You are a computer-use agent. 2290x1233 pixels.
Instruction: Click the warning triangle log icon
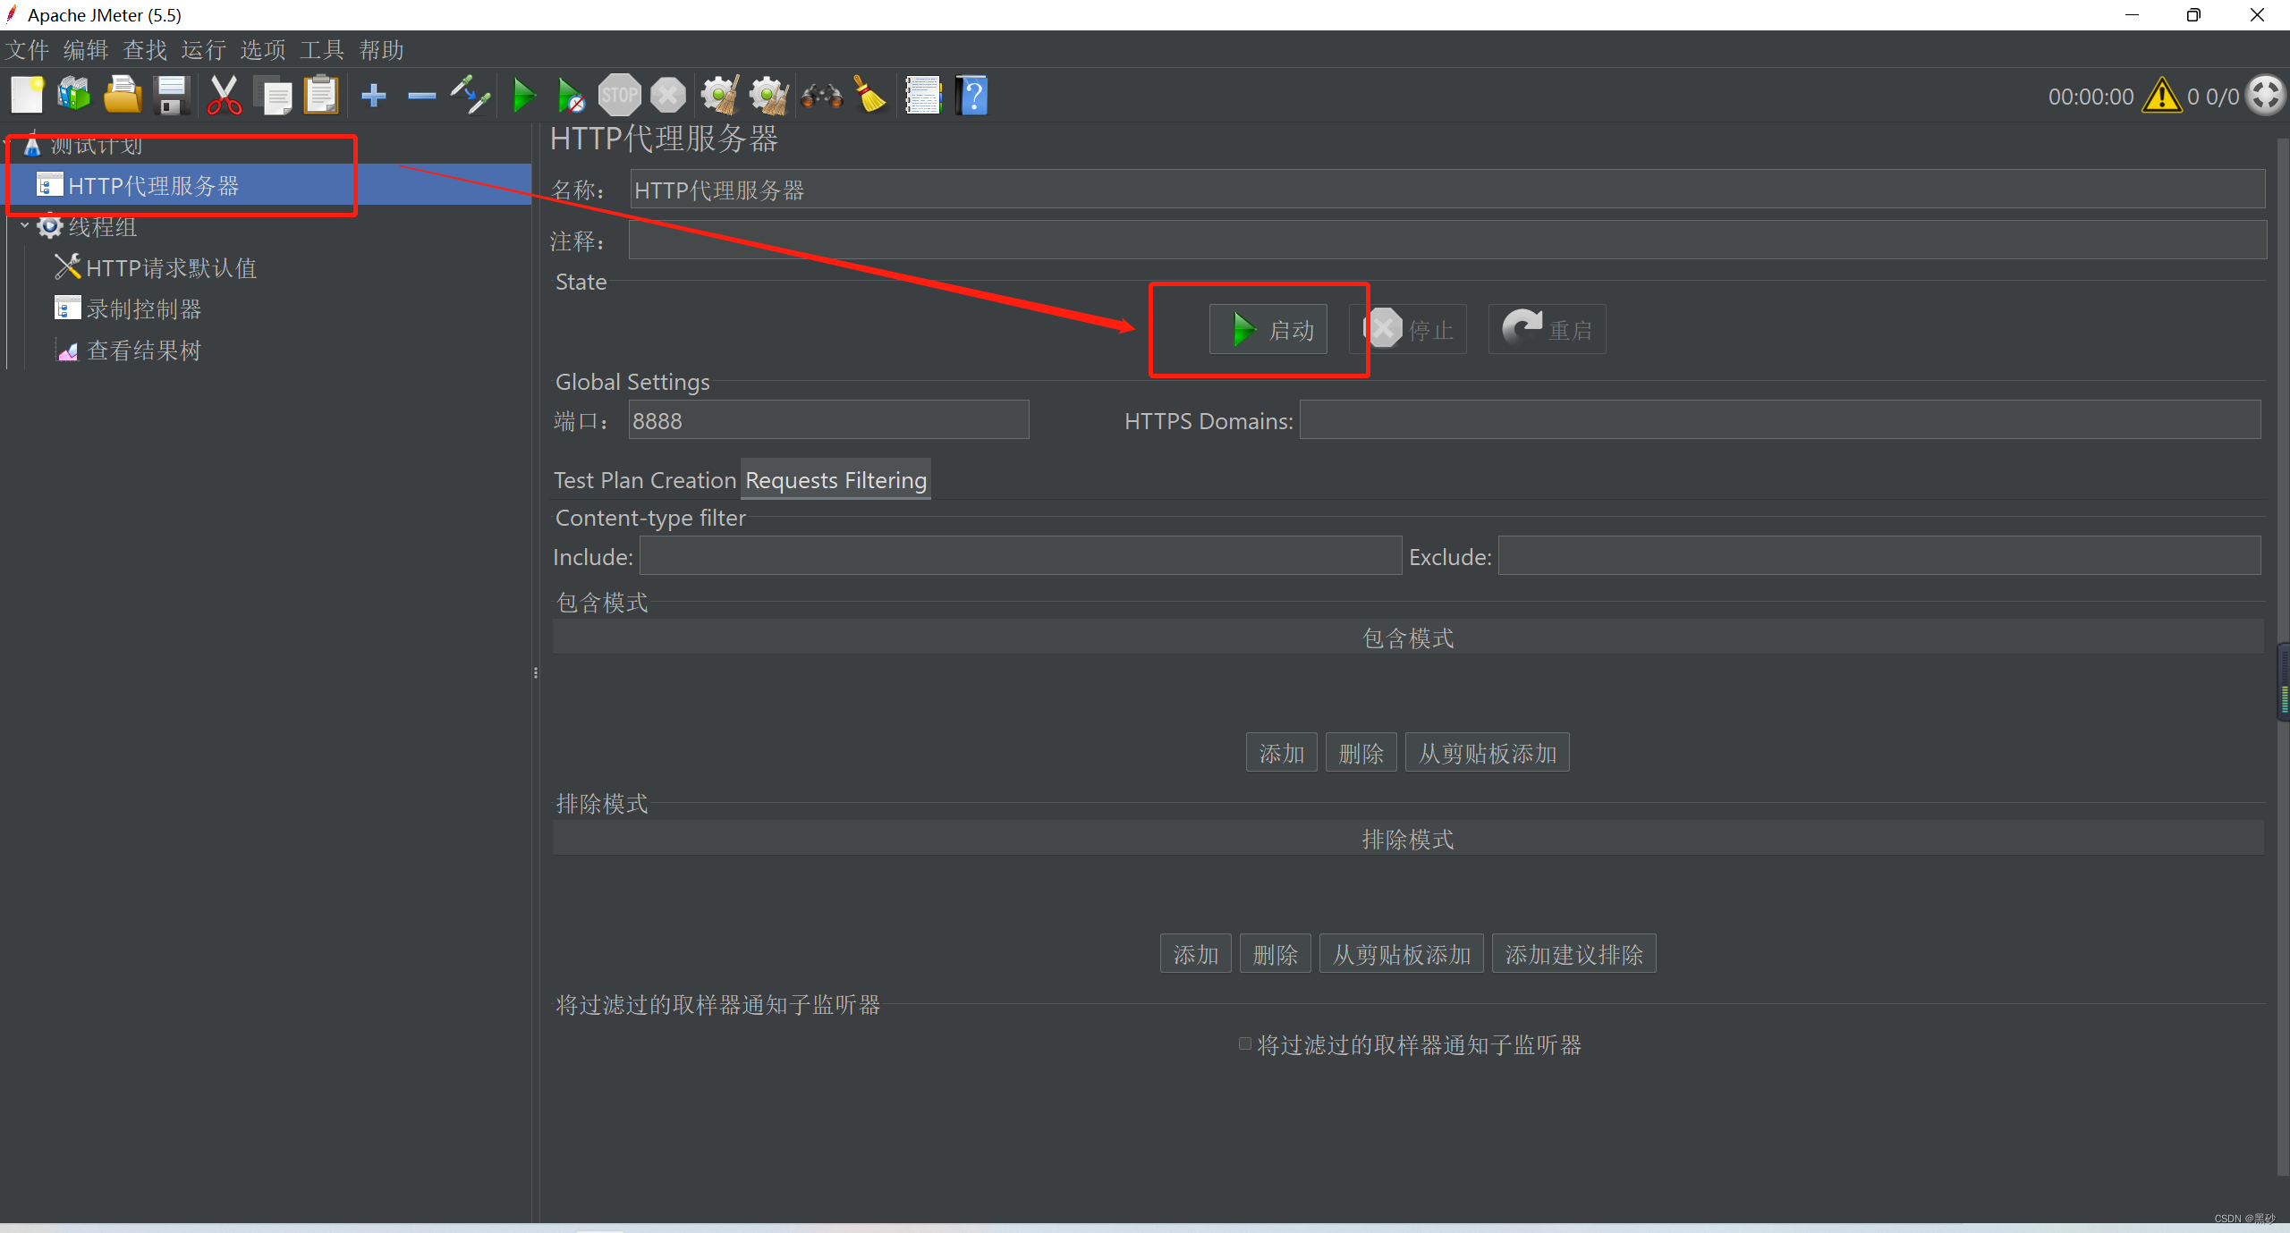(2161, 96)
